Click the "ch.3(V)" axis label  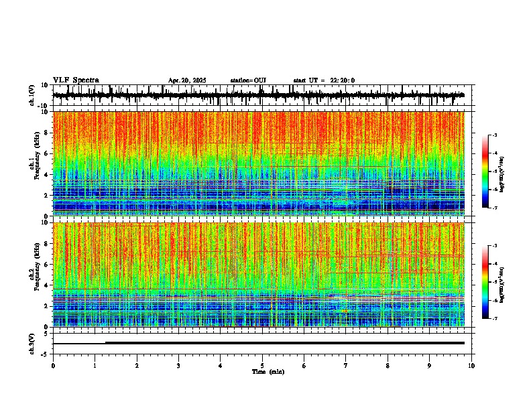pos(32,344)
